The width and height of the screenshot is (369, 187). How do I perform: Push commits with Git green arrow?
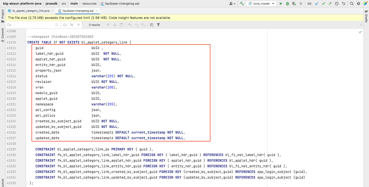[330, 4]
